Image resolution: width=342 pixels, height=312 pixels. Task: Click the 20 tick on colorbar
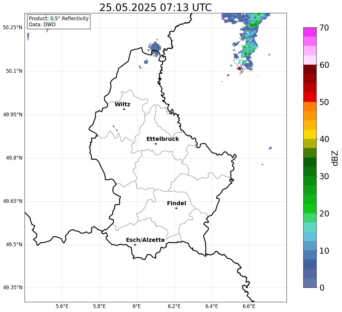[324, 214]
